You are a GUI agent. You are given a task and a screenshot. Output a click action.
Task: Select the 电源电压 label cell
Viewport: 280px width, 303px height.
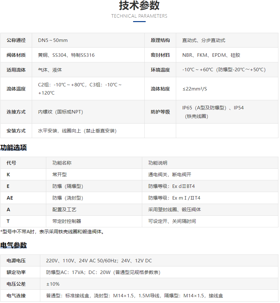pyautogui.click(x=16, y=261)
